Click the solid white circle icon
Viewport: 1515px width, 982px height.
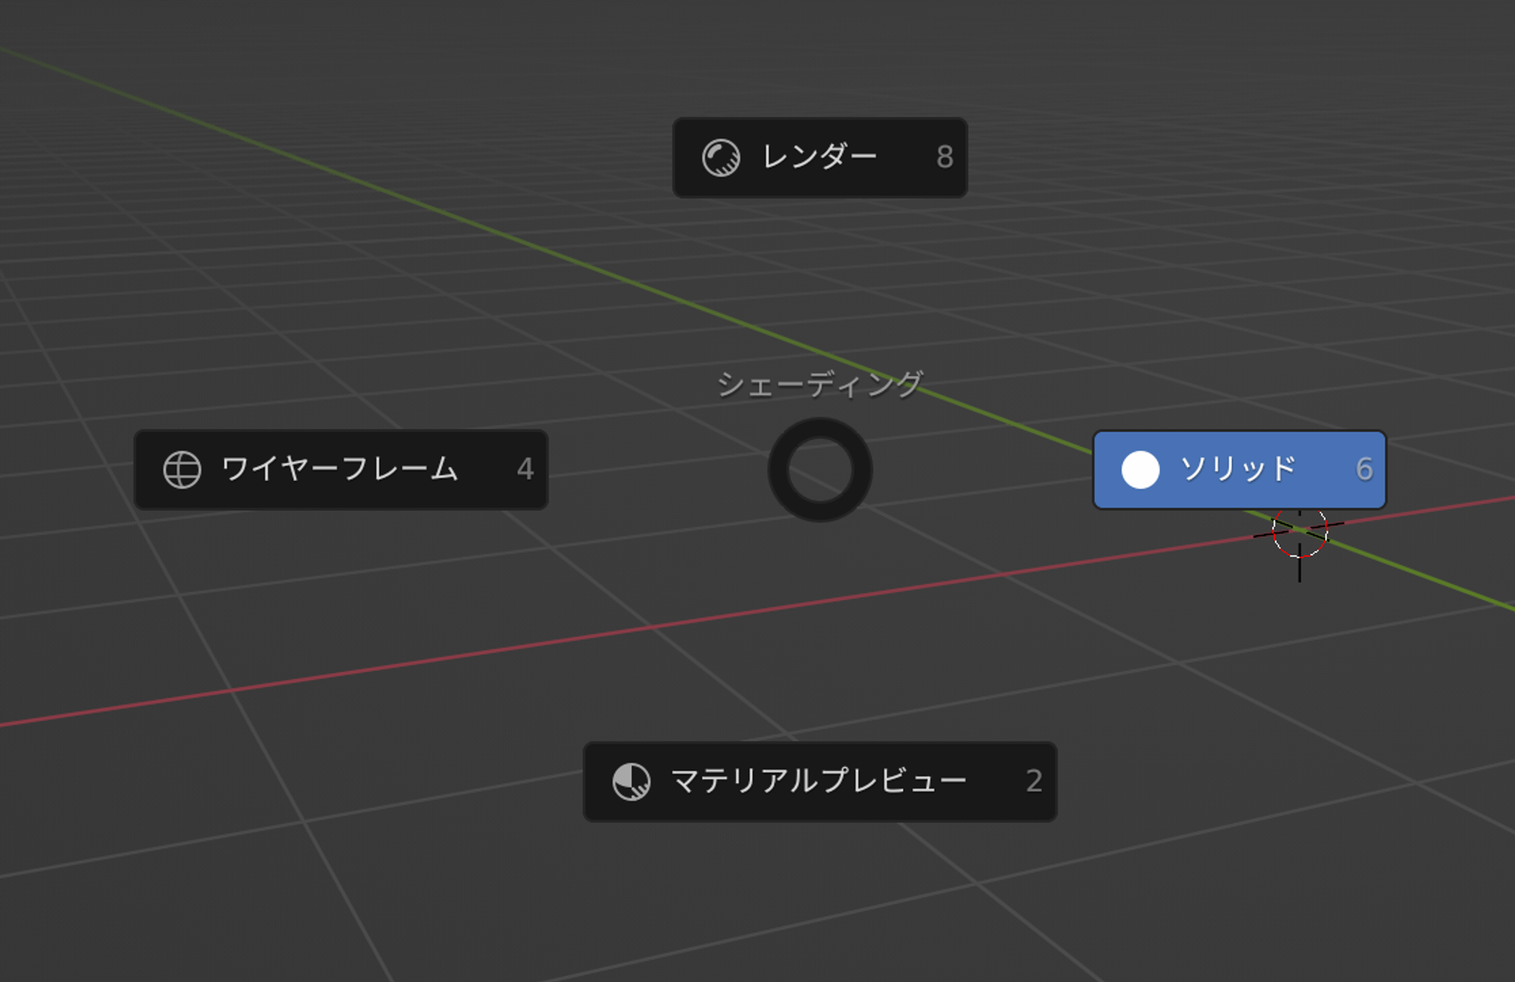pyautogui.click(x=1140, y=469)
